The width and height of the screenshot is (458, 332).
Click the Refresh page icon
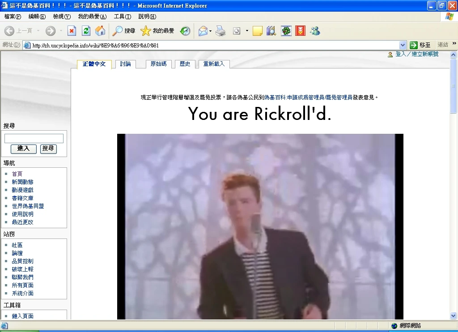86,31
